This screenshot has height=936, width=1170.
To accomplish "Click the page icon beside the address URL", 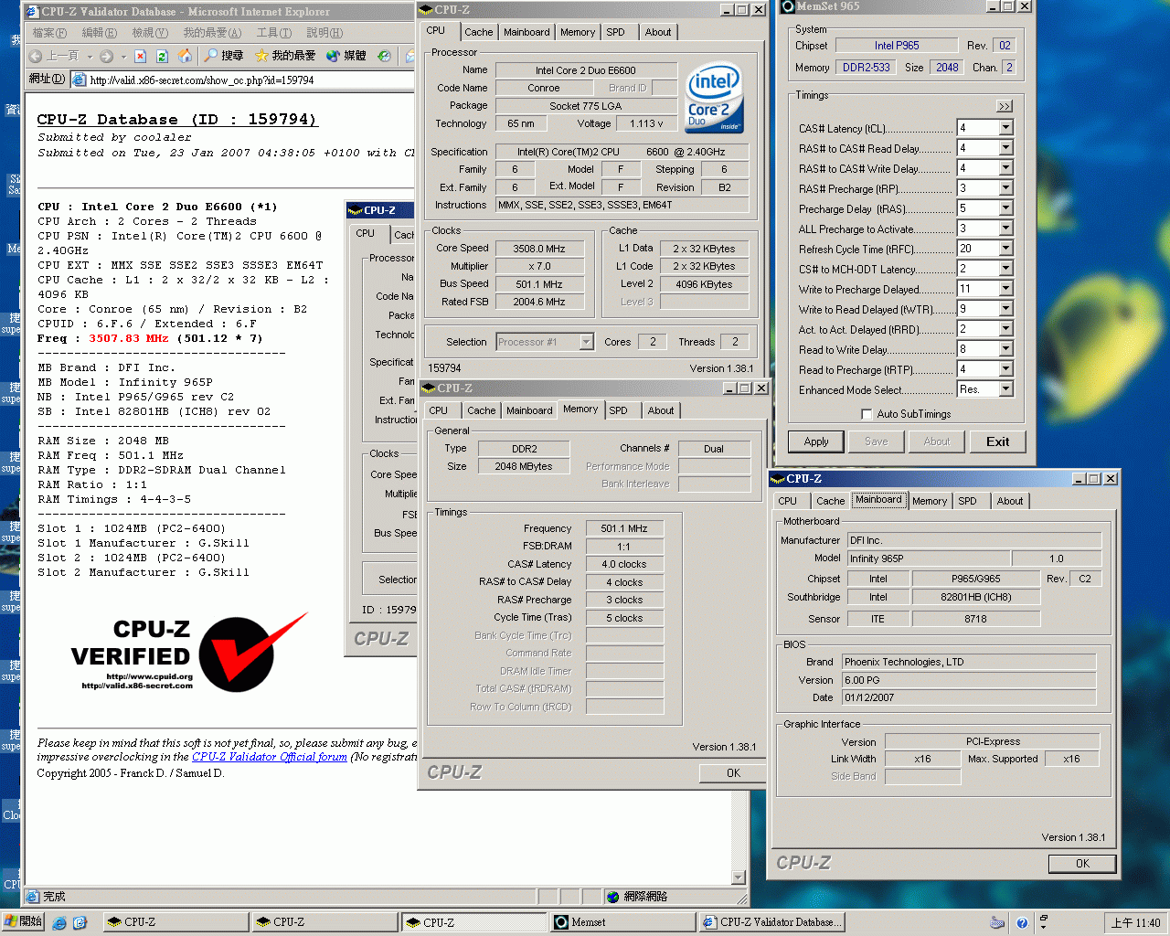I will coord(80,80).
